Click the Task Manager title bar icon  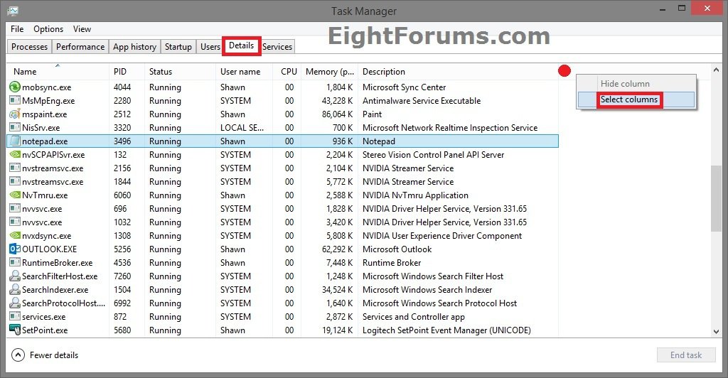coord(13,10)
